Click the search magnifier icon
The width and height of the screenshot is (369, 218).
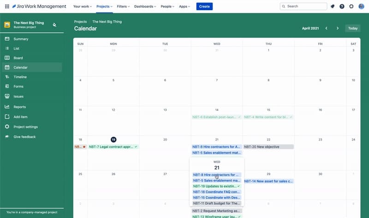tap(284, 6)
